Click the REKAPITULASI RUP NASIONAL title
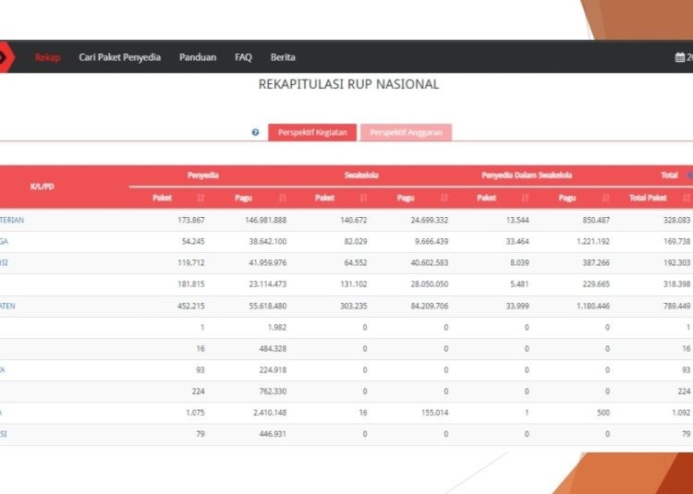The image size is (693, 494). coord(348,84)
